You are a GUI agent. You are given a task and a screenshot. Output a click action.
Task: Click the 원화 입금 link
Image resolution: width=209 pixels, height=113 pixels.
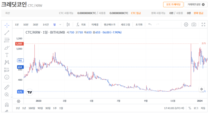pos(198,13)
